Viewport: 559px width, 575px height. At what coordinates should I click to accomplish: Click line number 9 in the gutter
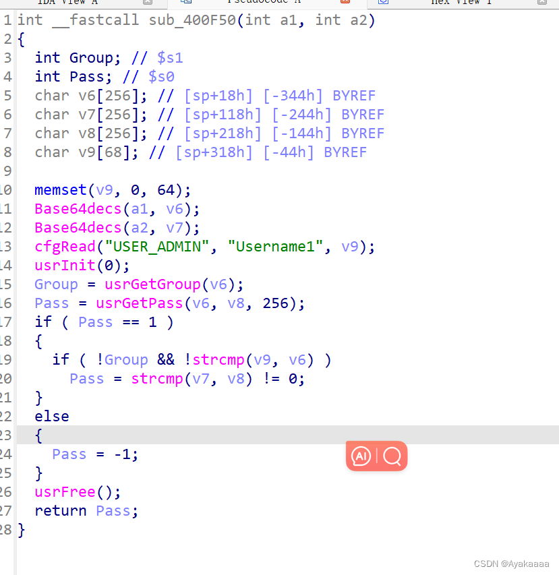pos(7,171)
